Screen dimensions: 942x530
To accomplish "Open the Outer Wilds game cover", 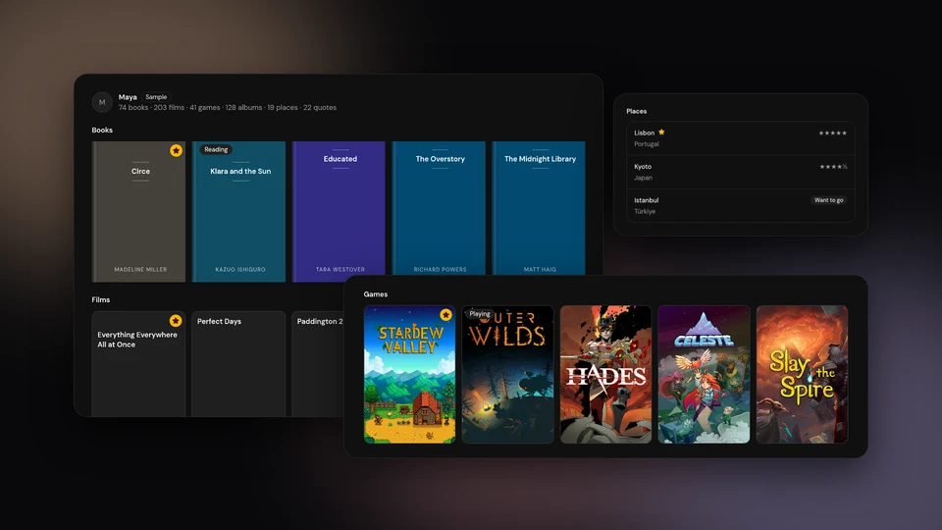I will 507,374.
